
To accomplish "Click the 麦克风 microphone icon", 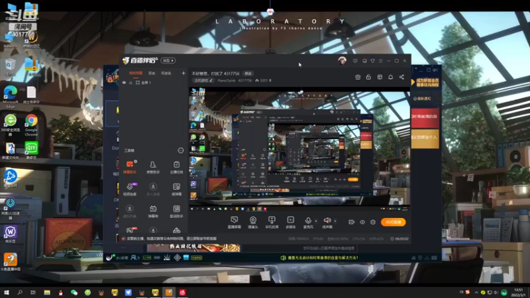I will point(308,221).
